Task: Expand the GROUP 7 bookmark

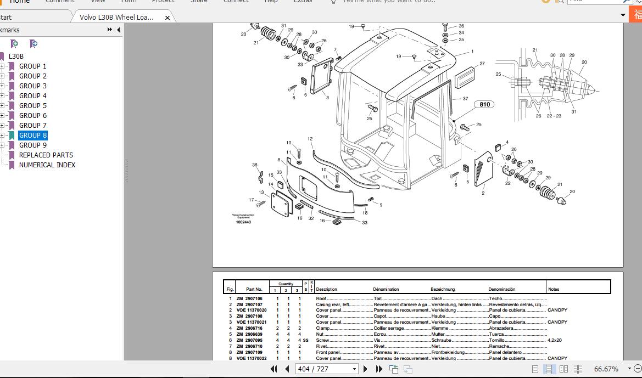Action: tap(2, 126)
